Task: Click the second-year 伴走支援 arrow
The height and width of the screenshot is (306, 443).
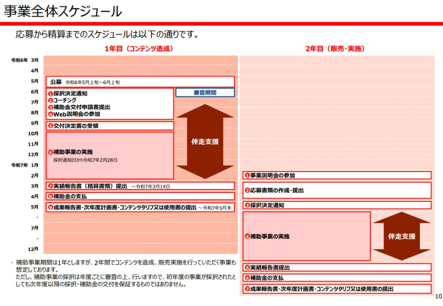Action: (x=402, y=236)
